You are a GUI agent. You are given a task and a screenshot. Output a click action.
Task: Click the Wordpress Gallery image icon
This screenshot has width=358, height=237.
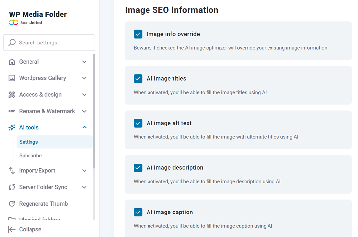[x=12, y=78]
